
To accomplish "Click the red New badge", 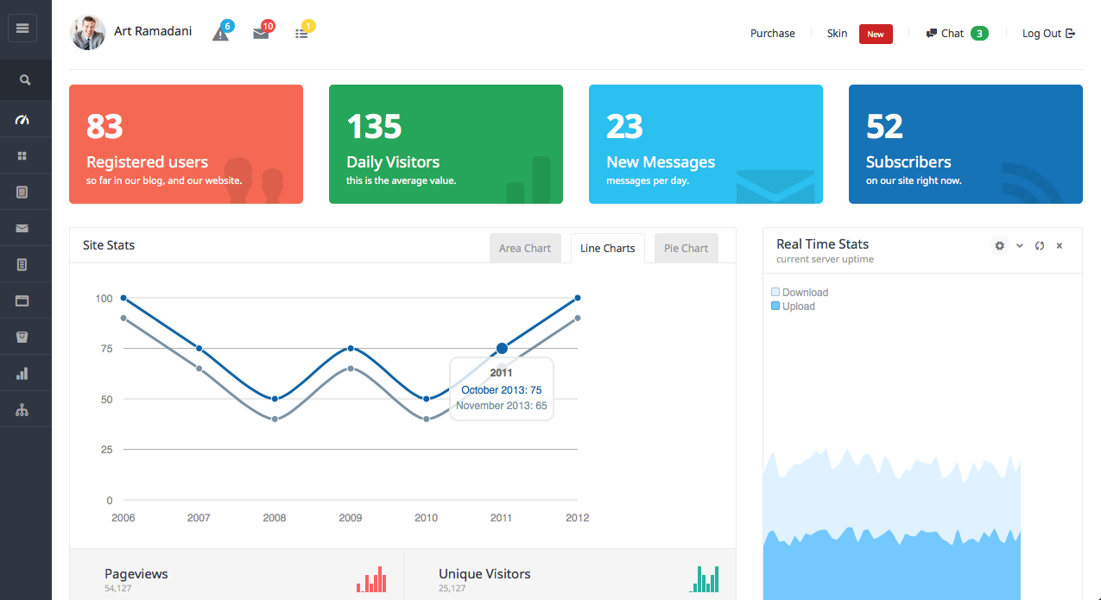I will 876,35.
